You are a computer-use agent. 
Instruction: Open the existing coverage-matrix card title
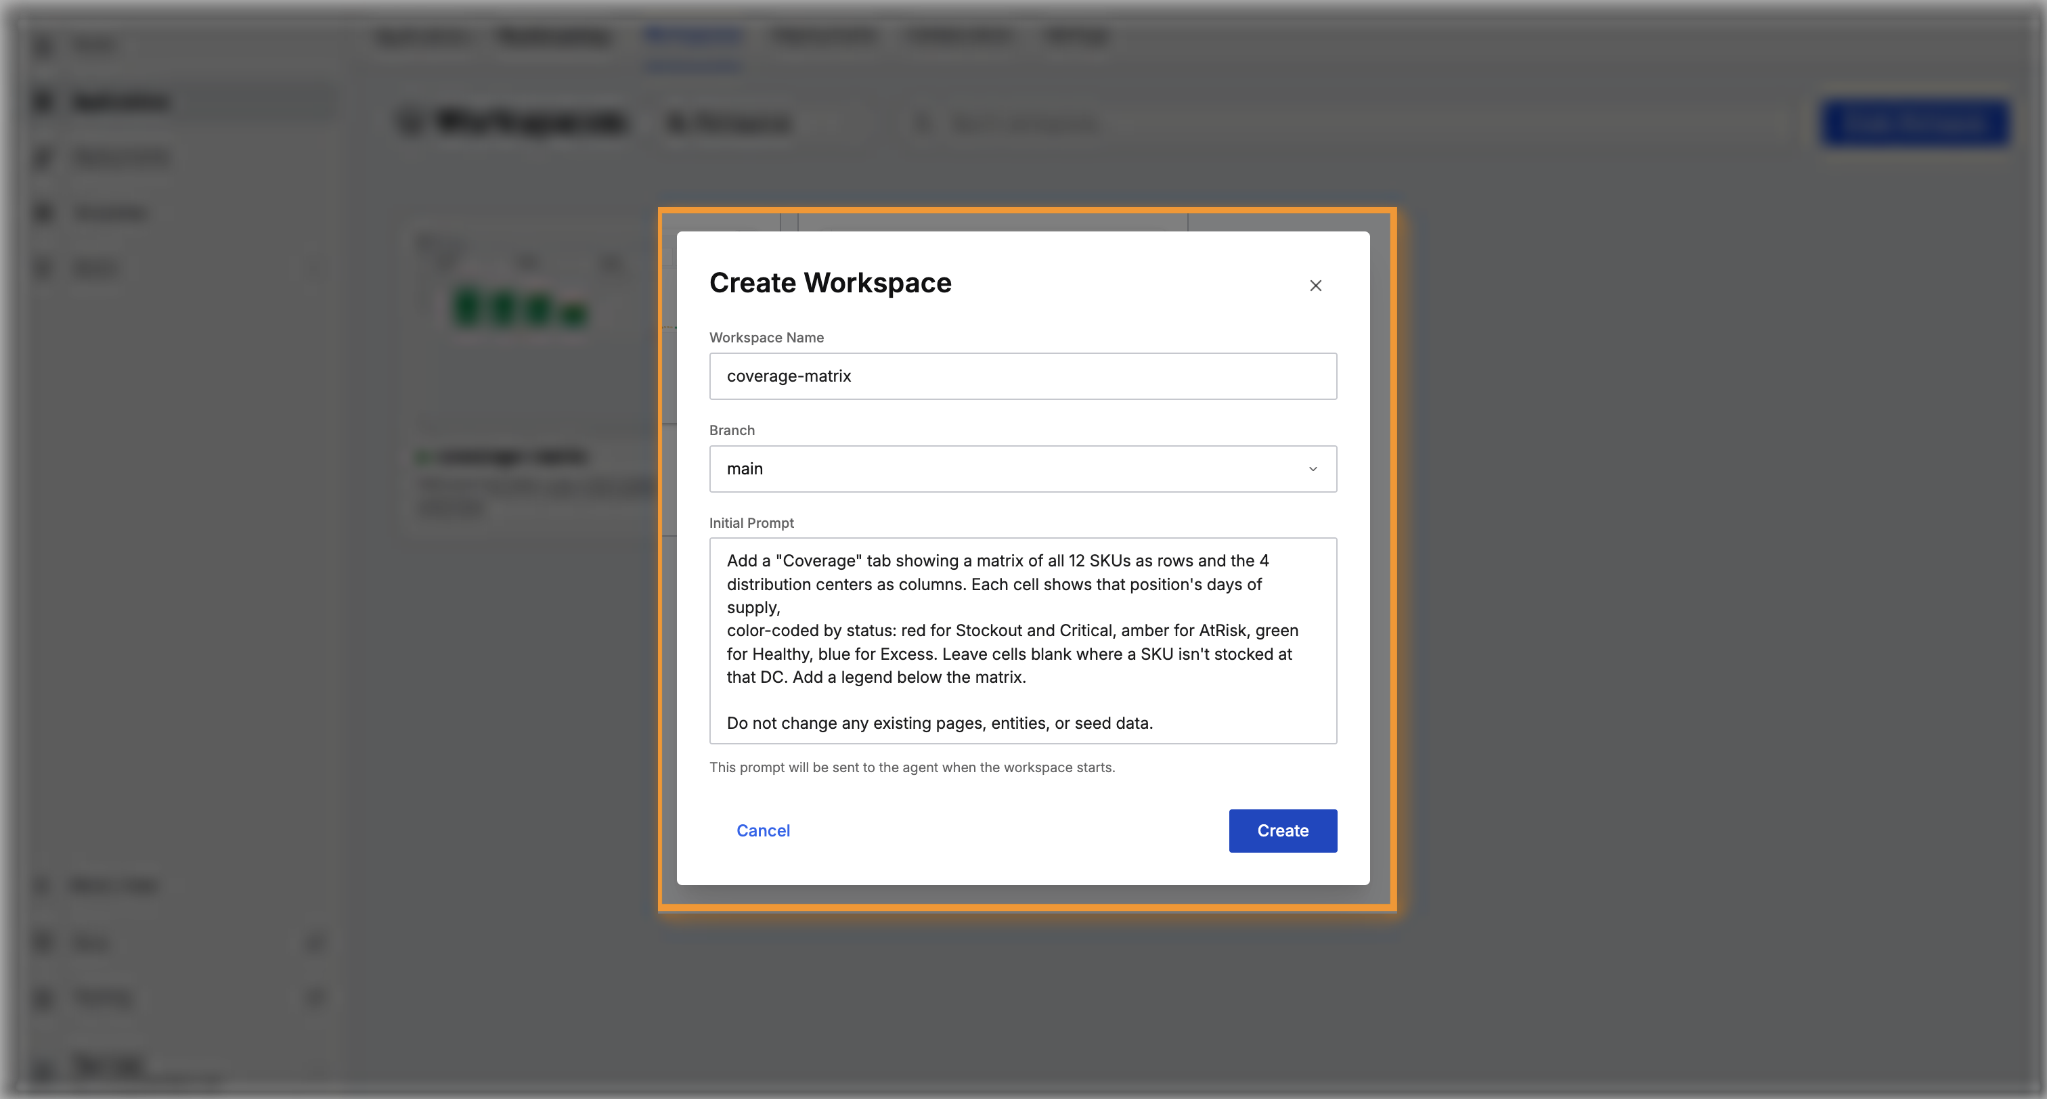tap(512, 456)
